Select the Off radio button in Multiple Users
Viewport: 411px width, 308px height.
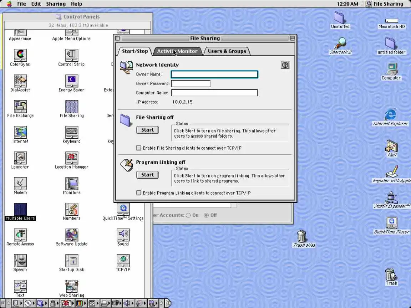click(206, 215)
